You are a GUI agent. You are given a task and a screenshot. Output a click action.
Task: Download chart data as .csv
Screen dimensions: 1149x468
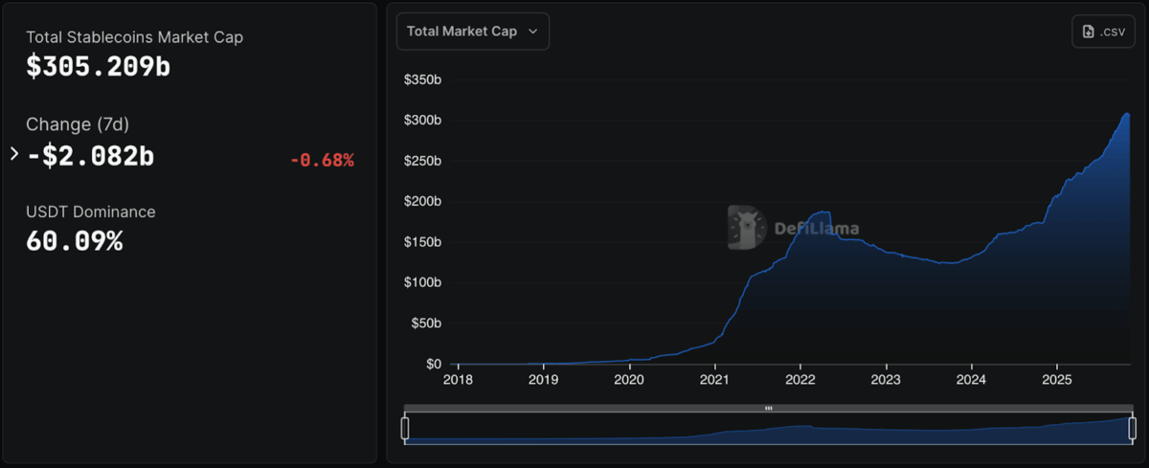pos(1103,32)
